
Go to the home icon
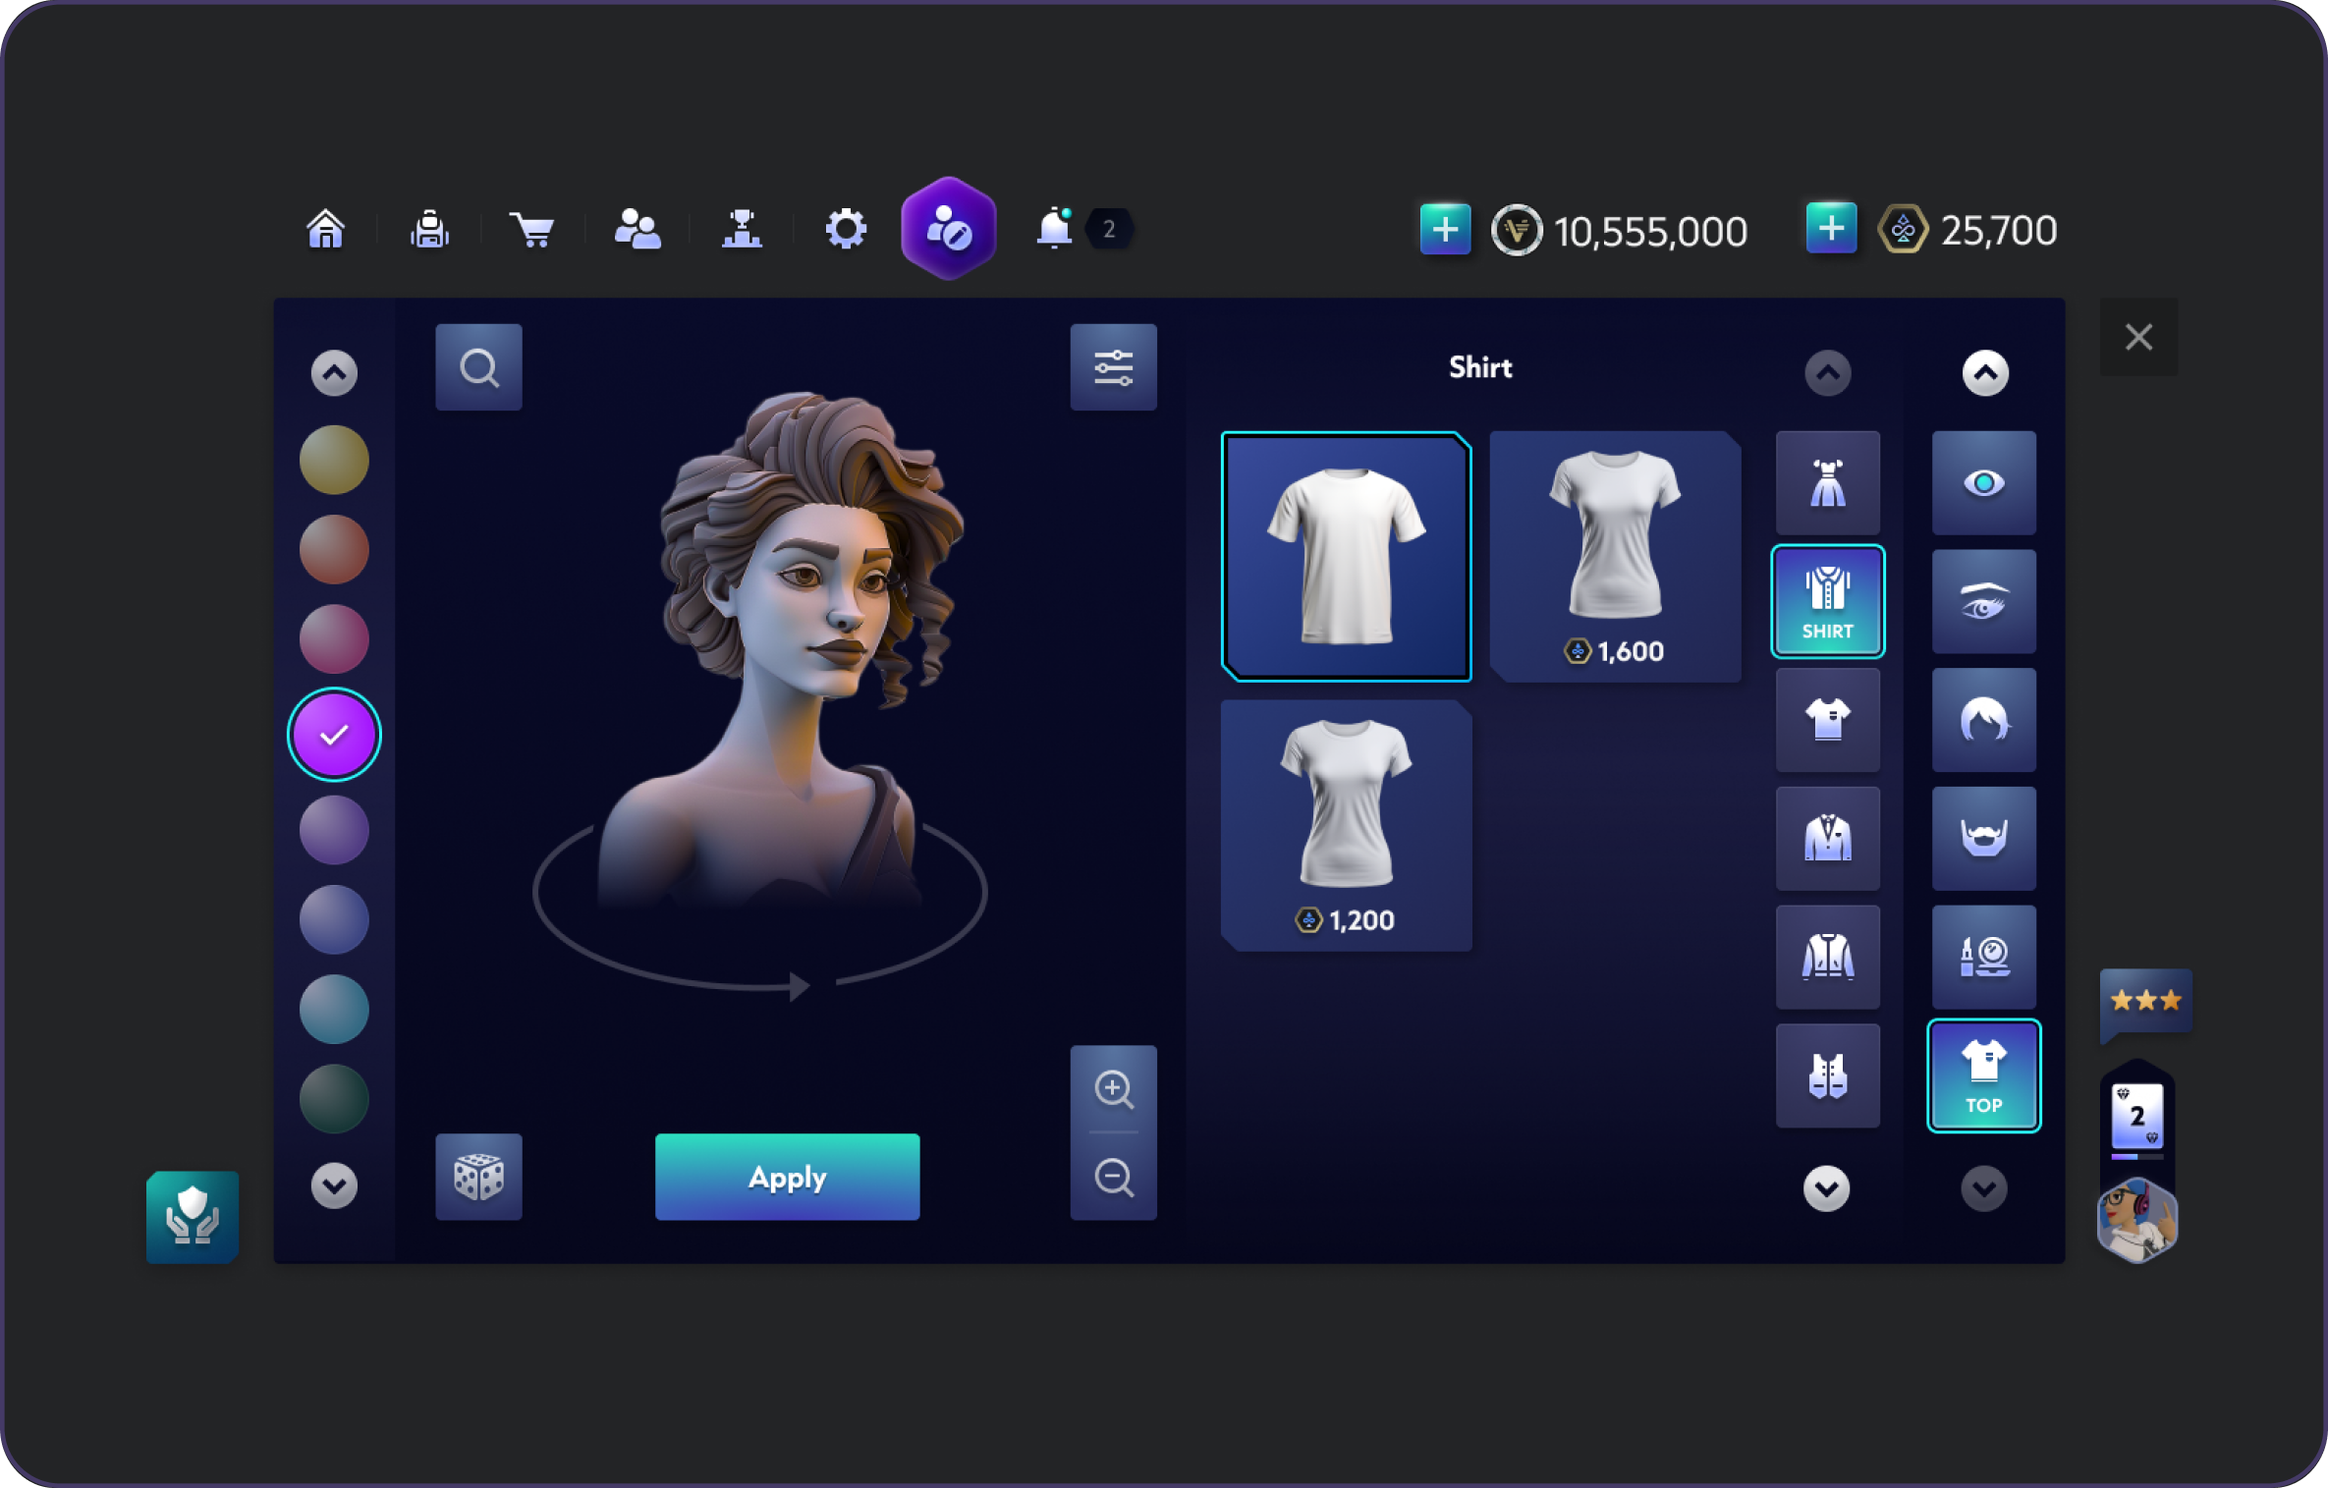click(x=325, y=230)
